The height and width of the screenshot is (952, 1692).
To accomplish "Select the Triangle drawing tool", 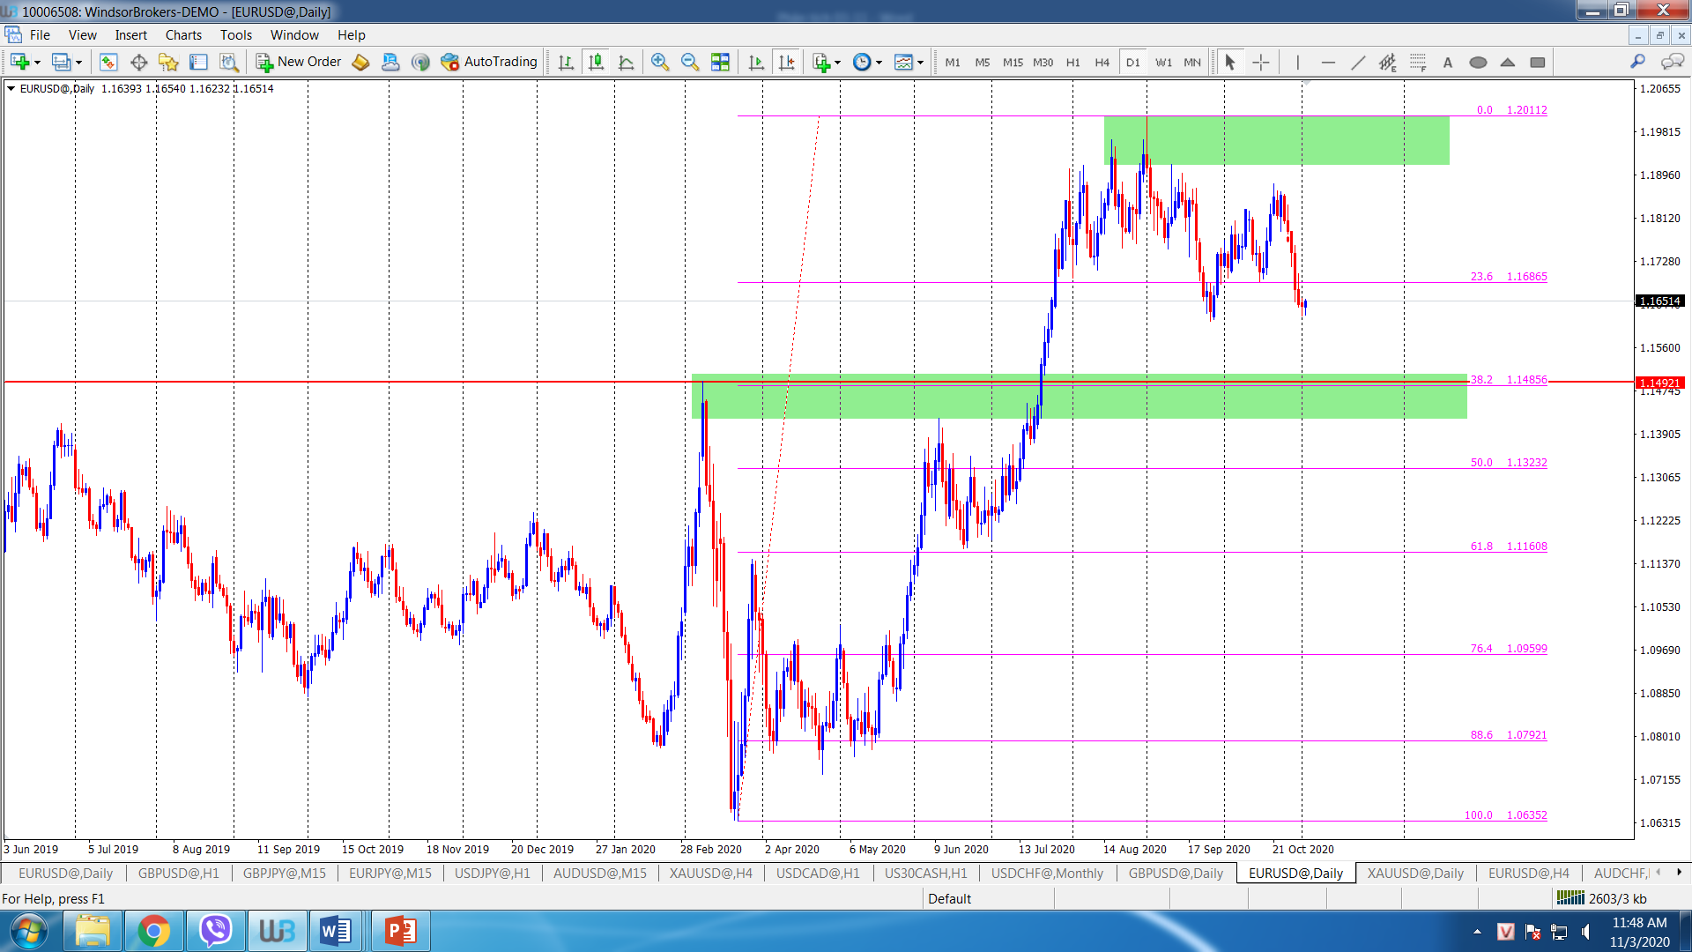I will (1508, 62).
